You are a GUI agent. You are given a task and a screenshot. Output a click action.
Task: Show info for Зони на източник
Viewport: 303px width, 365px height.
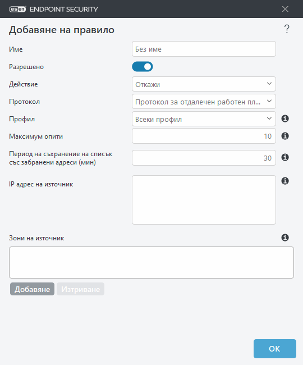click(x=285, y=238)
